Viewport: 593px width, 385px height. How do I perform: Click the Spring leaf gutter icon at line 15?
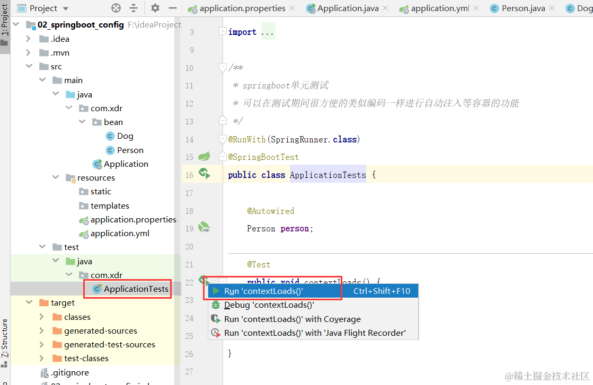[x=204, y=156]
